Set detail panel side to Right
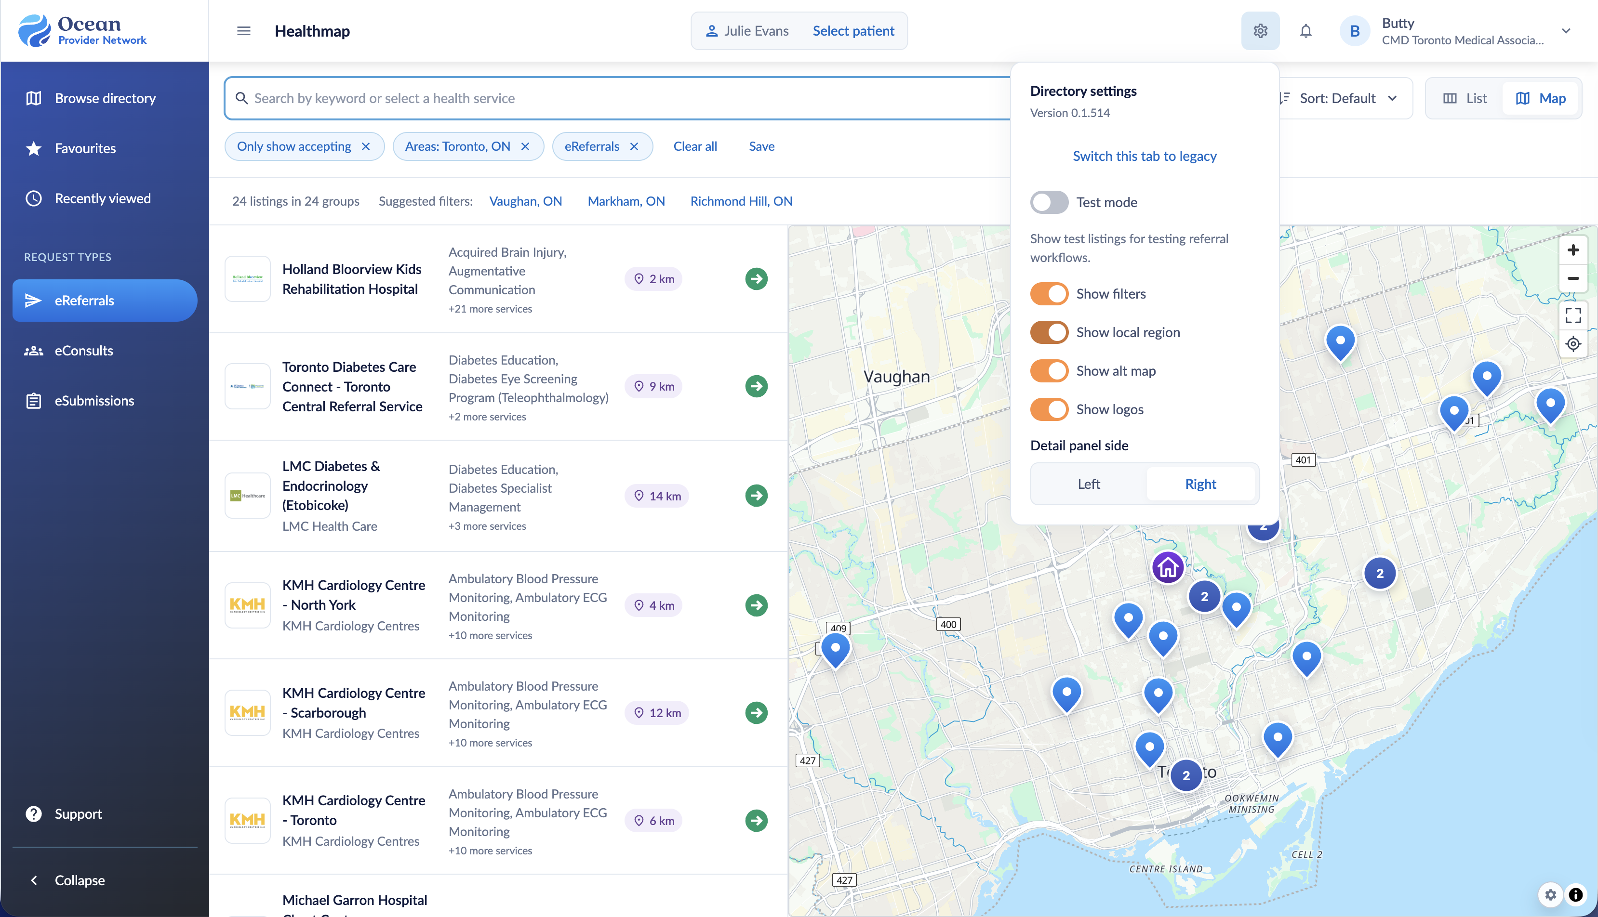The image size is (1598, 917). pos(1200,484)
